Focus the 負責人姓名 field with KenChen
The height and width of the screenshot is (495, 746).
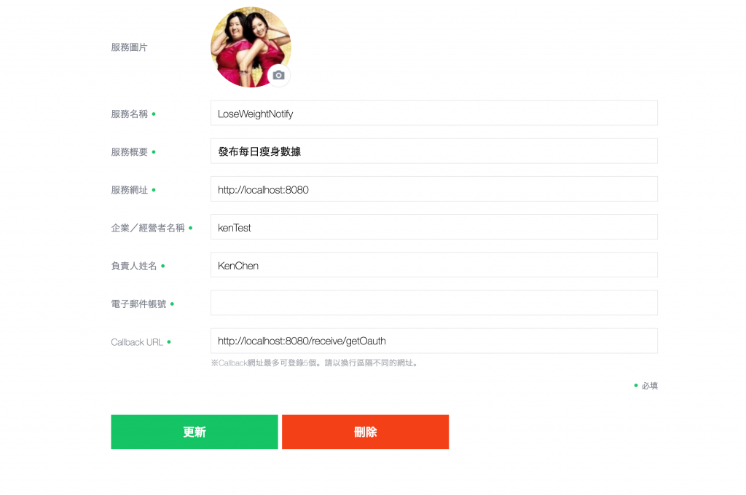pos(434,265)
